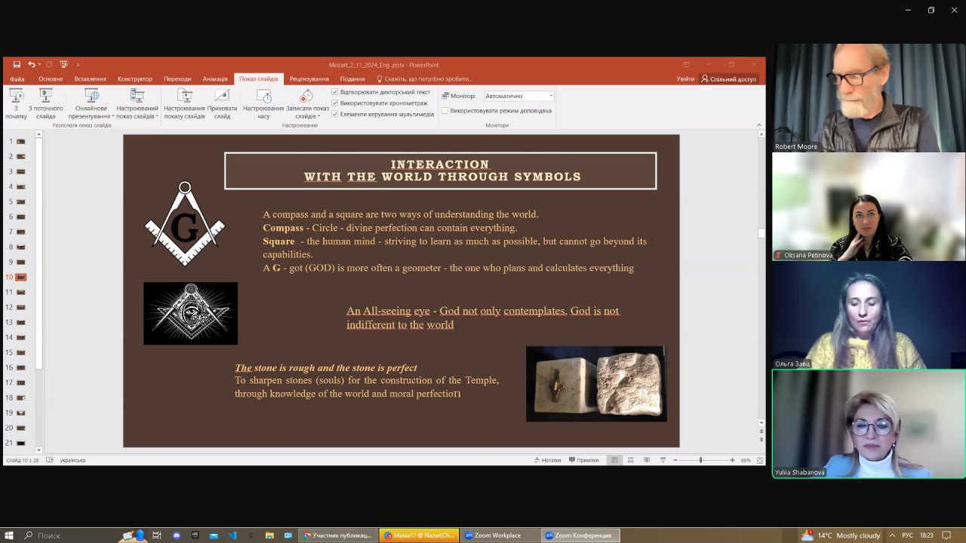The width and height of the screenshot is (966, 543).
Task: Select slide 11 thumbnail in slide panel
Action: pos(21,292)
